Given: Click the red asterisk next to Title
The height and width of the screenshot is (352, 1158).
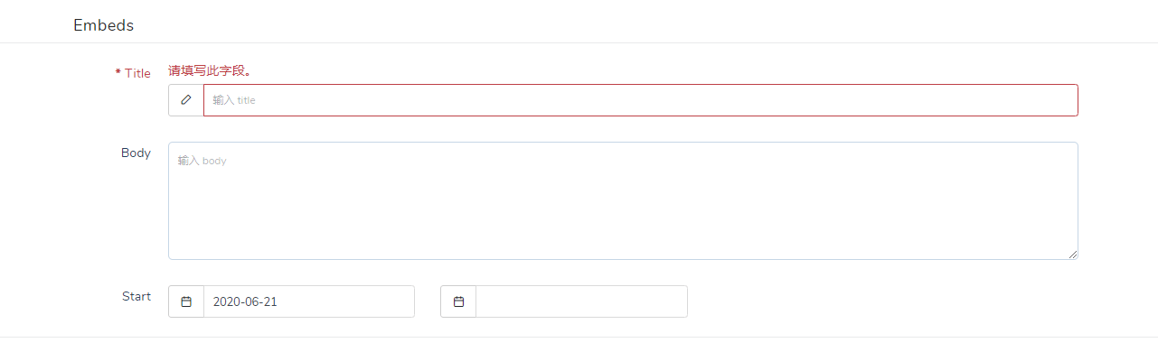Looking at the screenshot, I should pyautogui.click(x=118, y=73).
